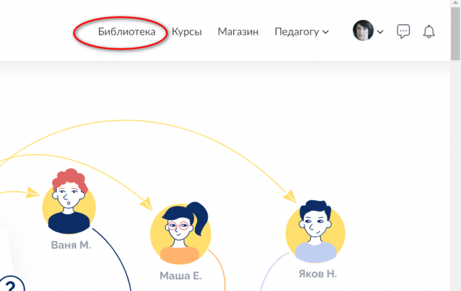
Task: Go to the Курсы section
Action: pos(186,32)
